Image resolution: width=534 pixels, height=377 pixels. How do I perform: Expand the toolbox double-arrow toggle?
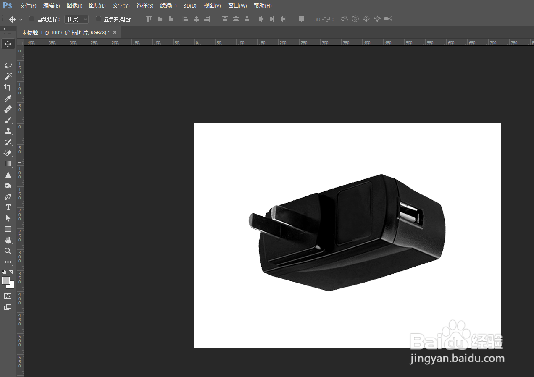click(x=4, y=29)
